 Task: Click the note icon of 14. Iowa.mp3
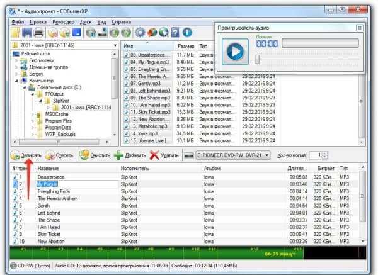point(126,133)
